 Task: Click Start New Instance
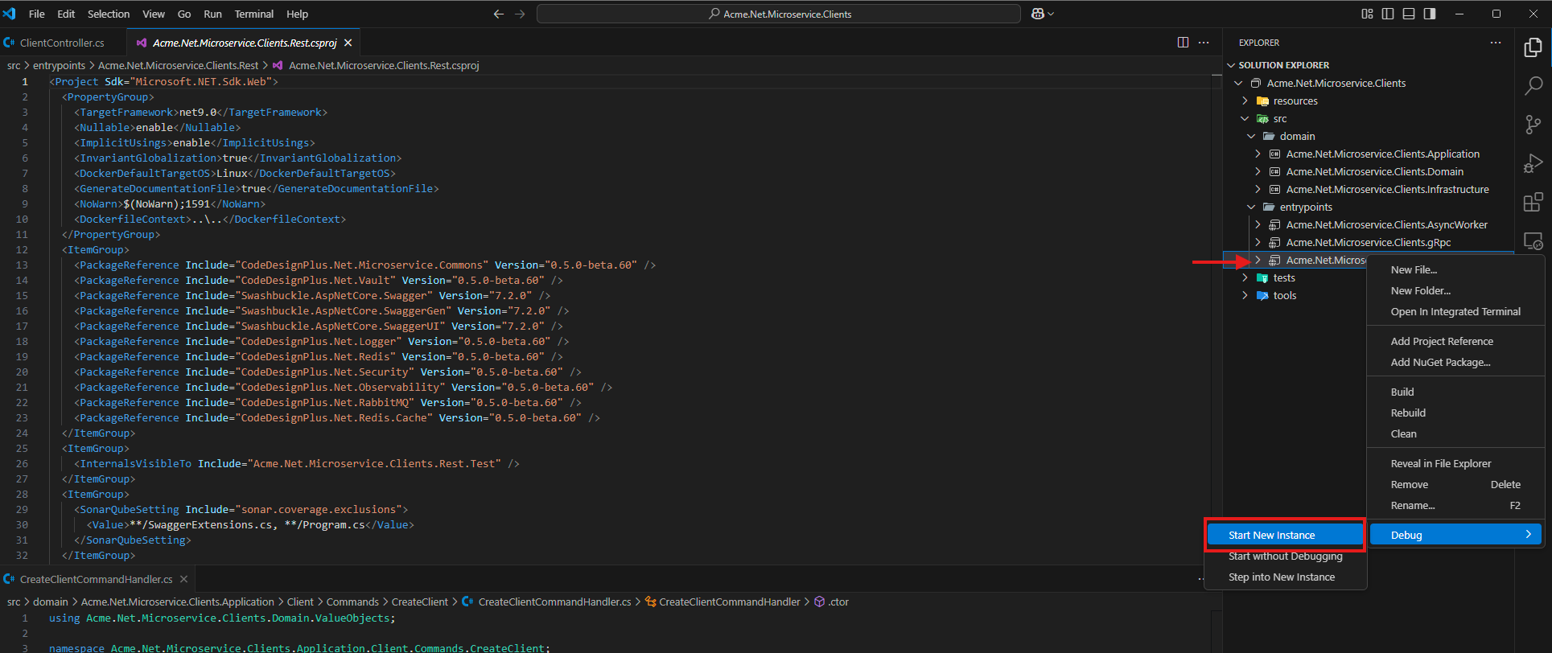tap(1285, 535)
